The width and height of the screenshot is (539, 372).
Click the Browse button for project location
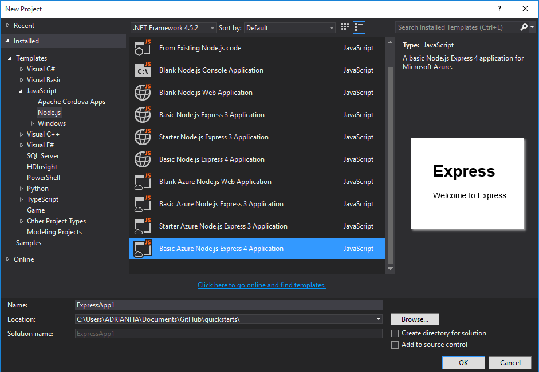click(x=415, y=319)
